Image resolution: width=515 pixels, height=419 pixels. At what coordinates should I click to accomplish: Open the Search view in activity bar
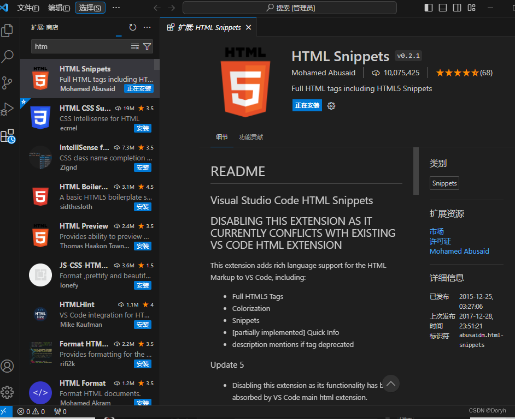pyautogui.click(x=7, y=56)
